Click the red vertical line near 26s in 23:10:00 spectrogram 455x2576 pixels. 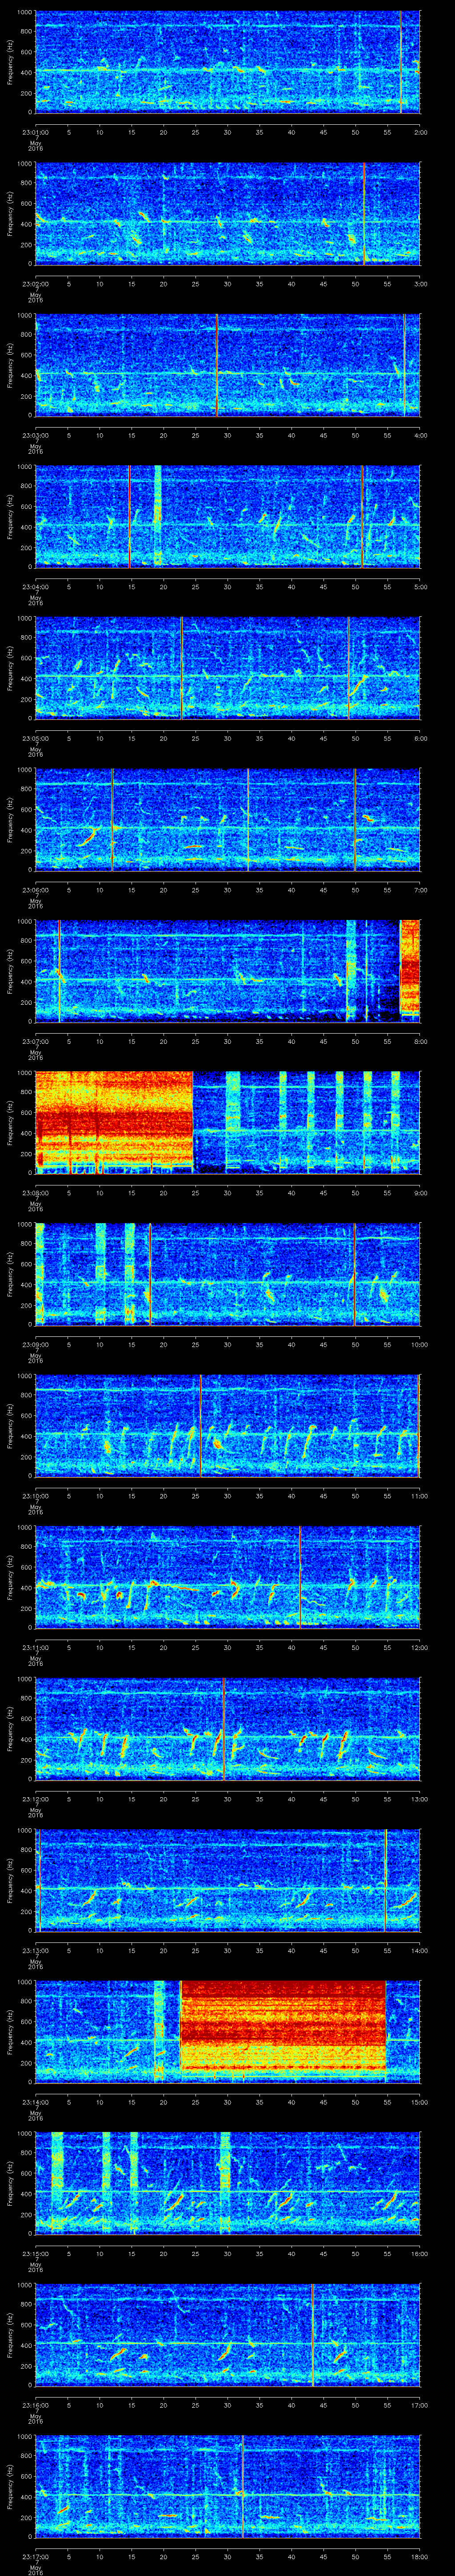click(x=200, y=1425)
